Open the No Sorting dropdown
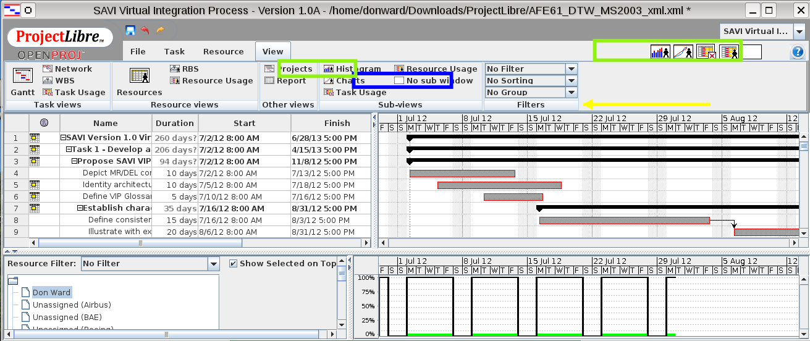The height and width of the screenshot is (341, 810). click(x=572, y=81)
